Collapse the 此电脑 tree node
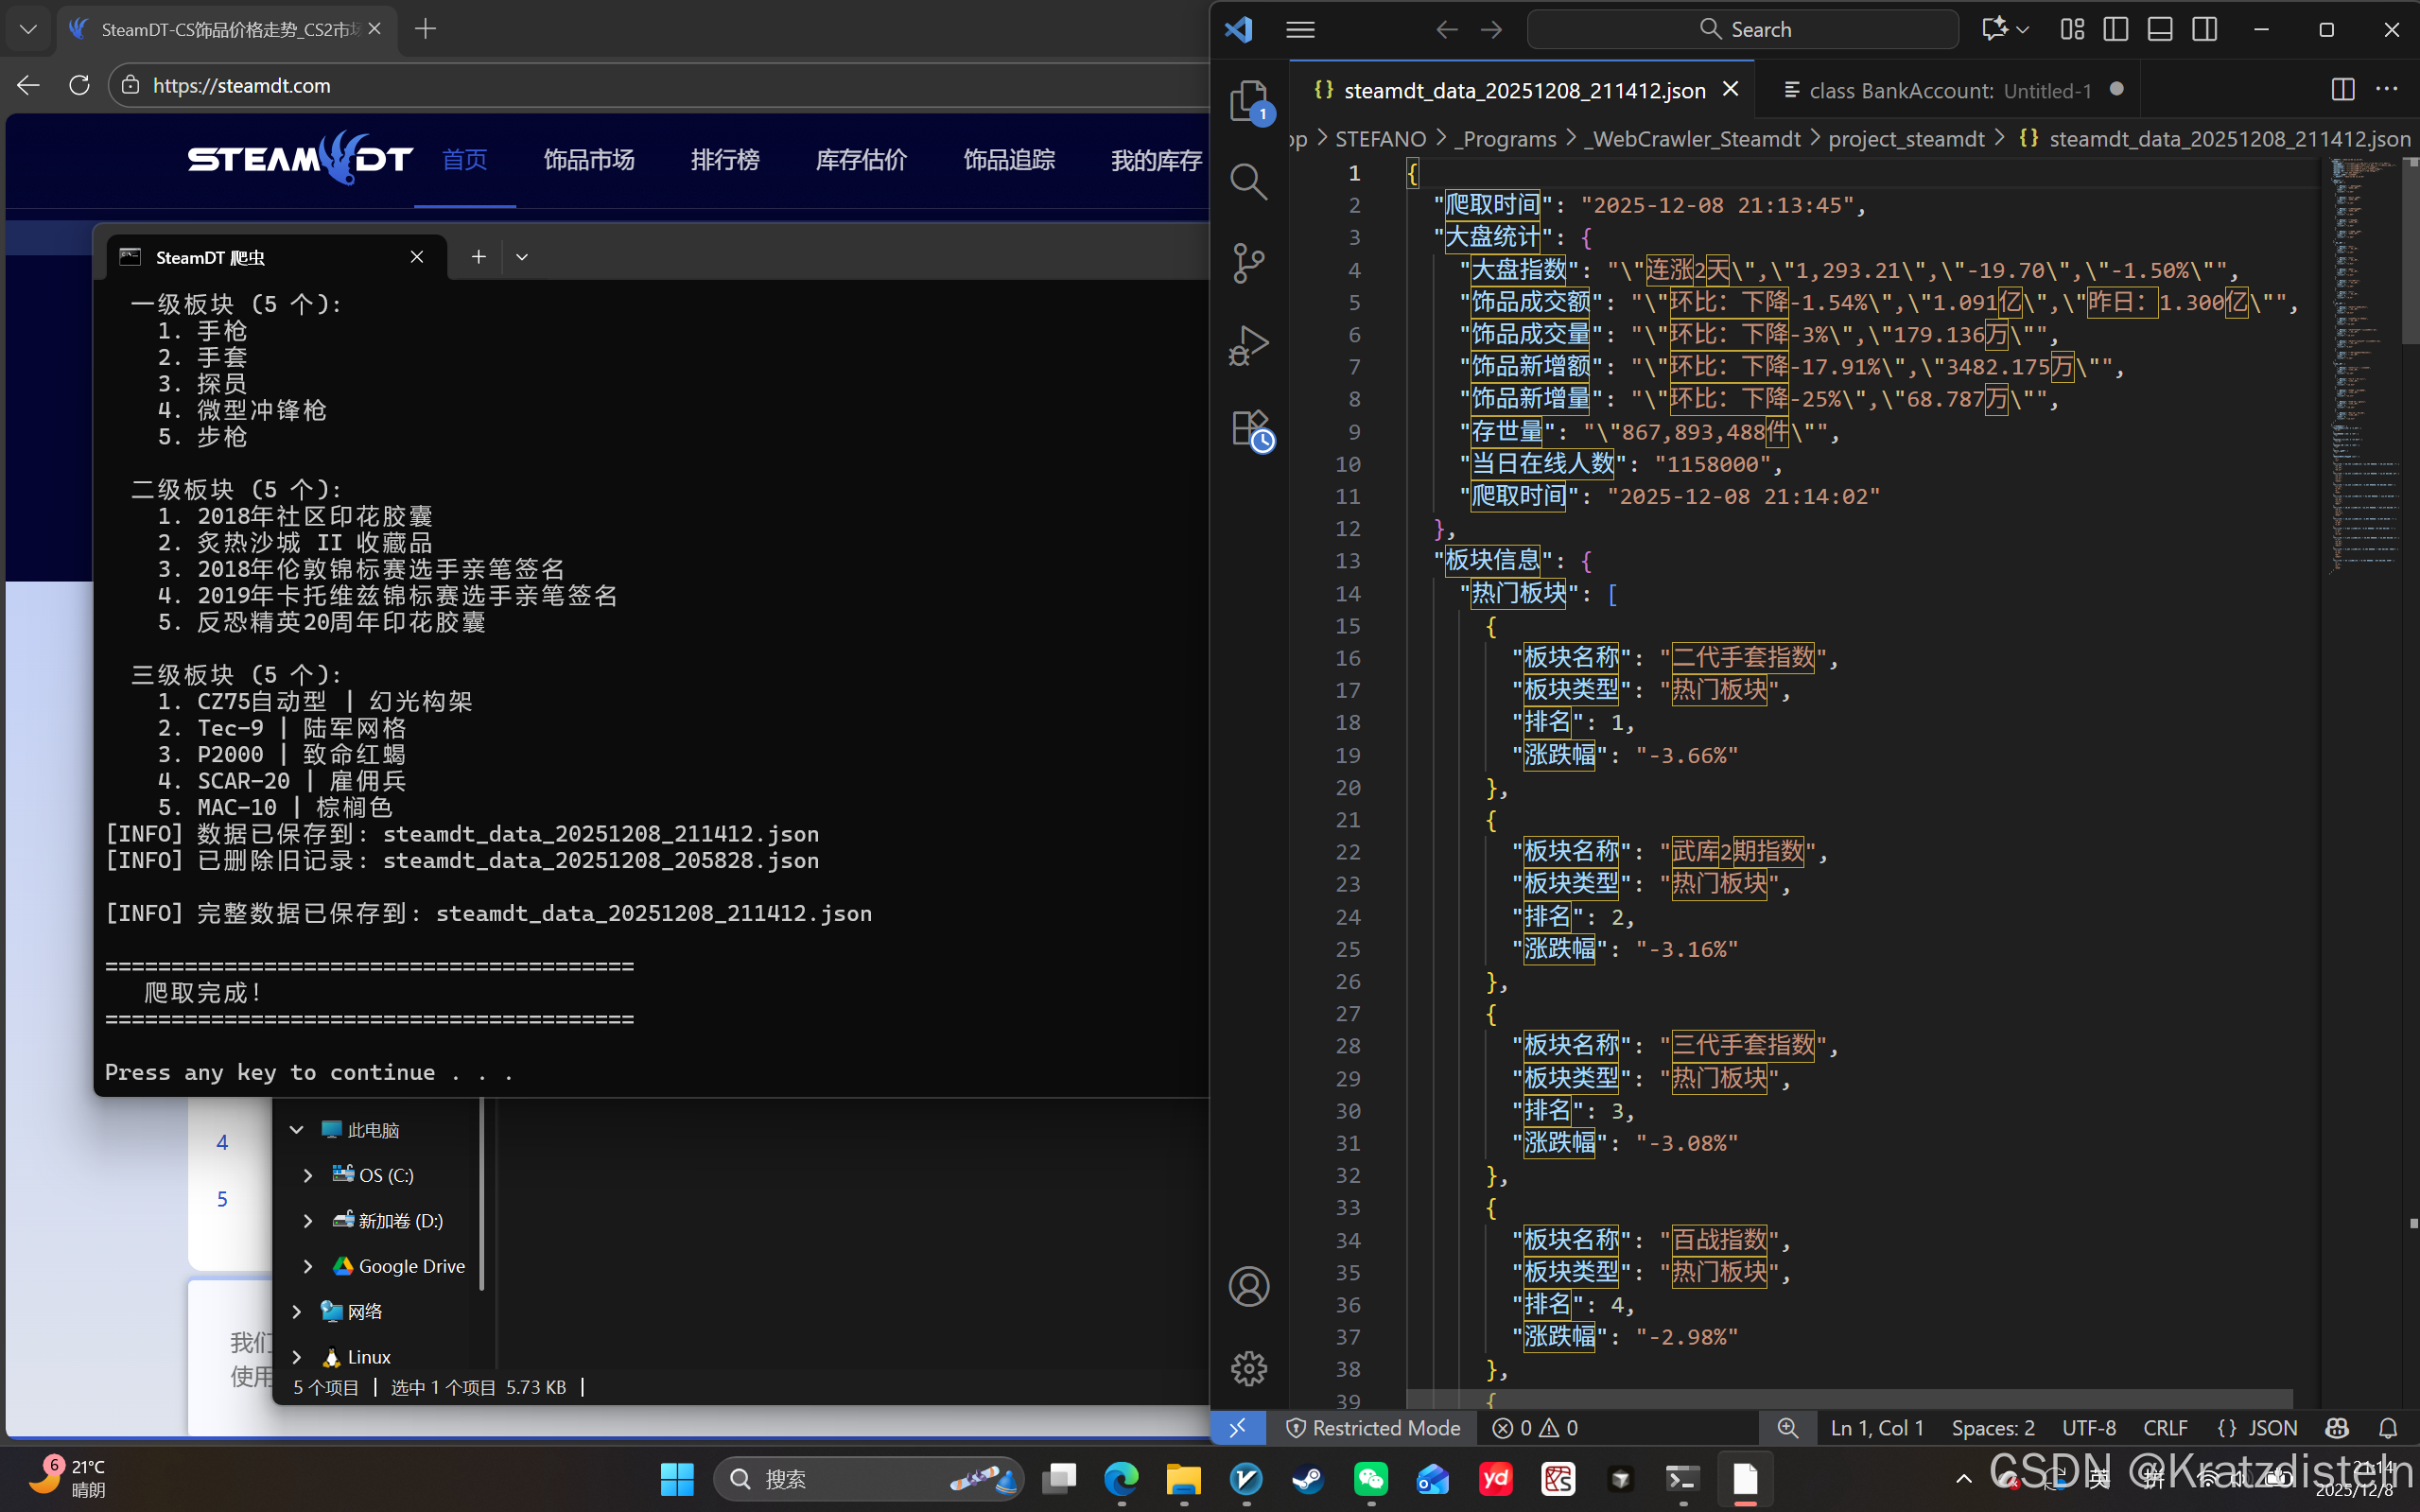Viewport: 2420px width, 1512px height. pos(297,1130)
